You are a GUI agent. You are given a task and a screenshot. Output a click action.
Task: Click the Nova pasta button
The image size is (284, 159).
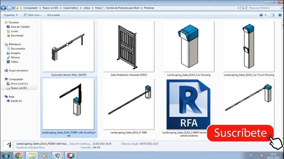pyautogui.click(x=53, y=15)
